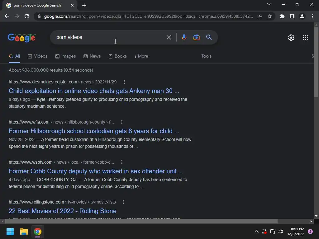The width and height of the screenshot is (319, 239).
Task: Click the browser forward arrow
Action: click(x=17, y=16)
